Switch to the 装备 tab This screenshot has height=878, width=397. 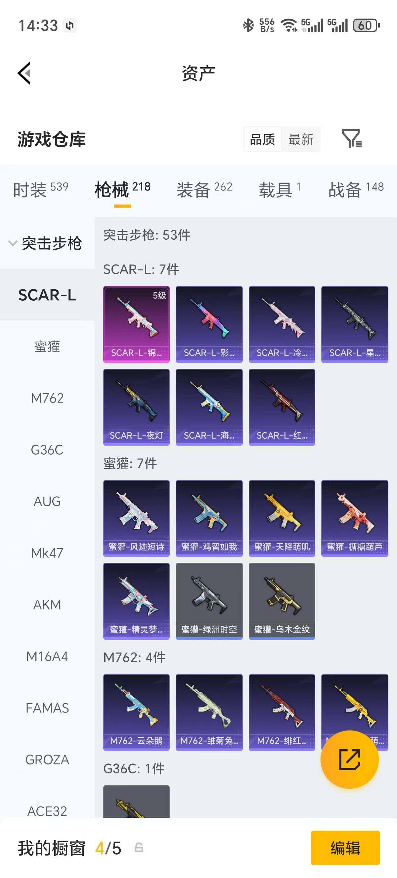pos(204,189)
